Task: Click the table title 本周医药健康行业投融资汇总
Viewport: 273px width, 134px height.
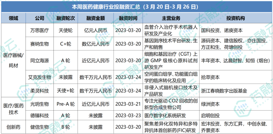Action: click(x=135, y=7)
